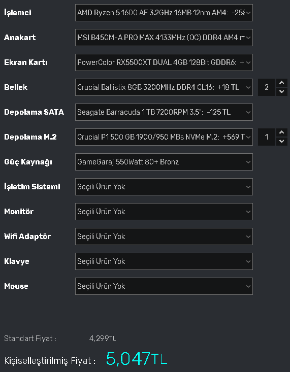Open the Depolama M.2 dropdown
The width and height of the screenshot is (290, 372).
click(164, 137)
